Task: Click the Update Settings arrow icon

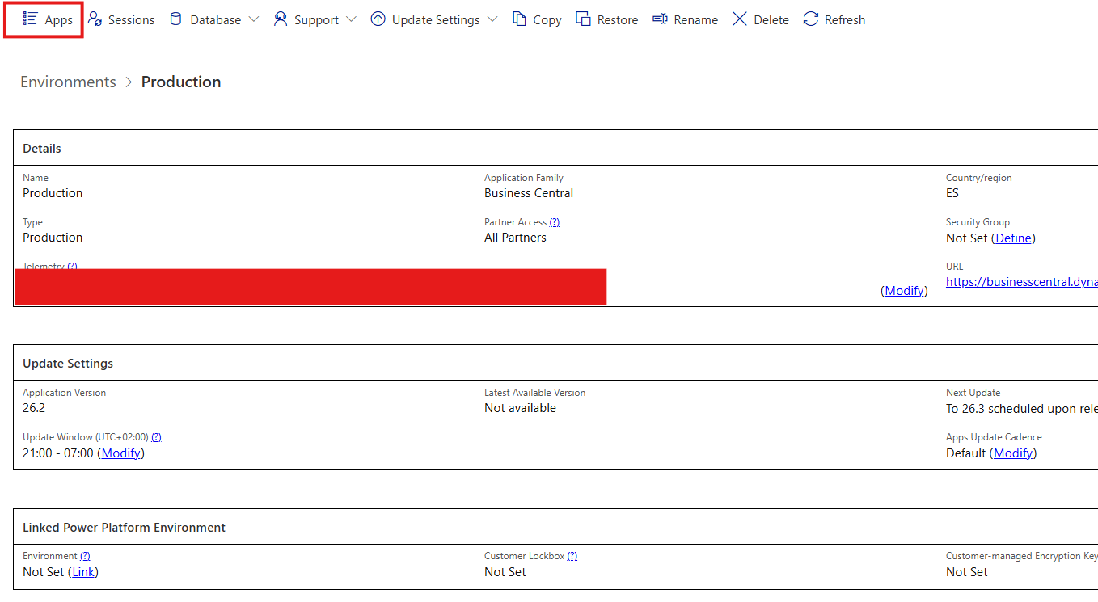Action: (378, 19)
